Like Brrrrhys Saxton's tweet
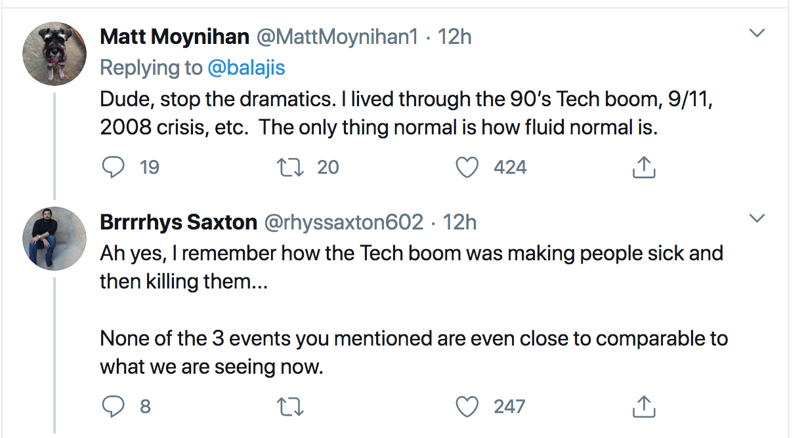Viewport: 806px width, 438px height. (467, 407)
